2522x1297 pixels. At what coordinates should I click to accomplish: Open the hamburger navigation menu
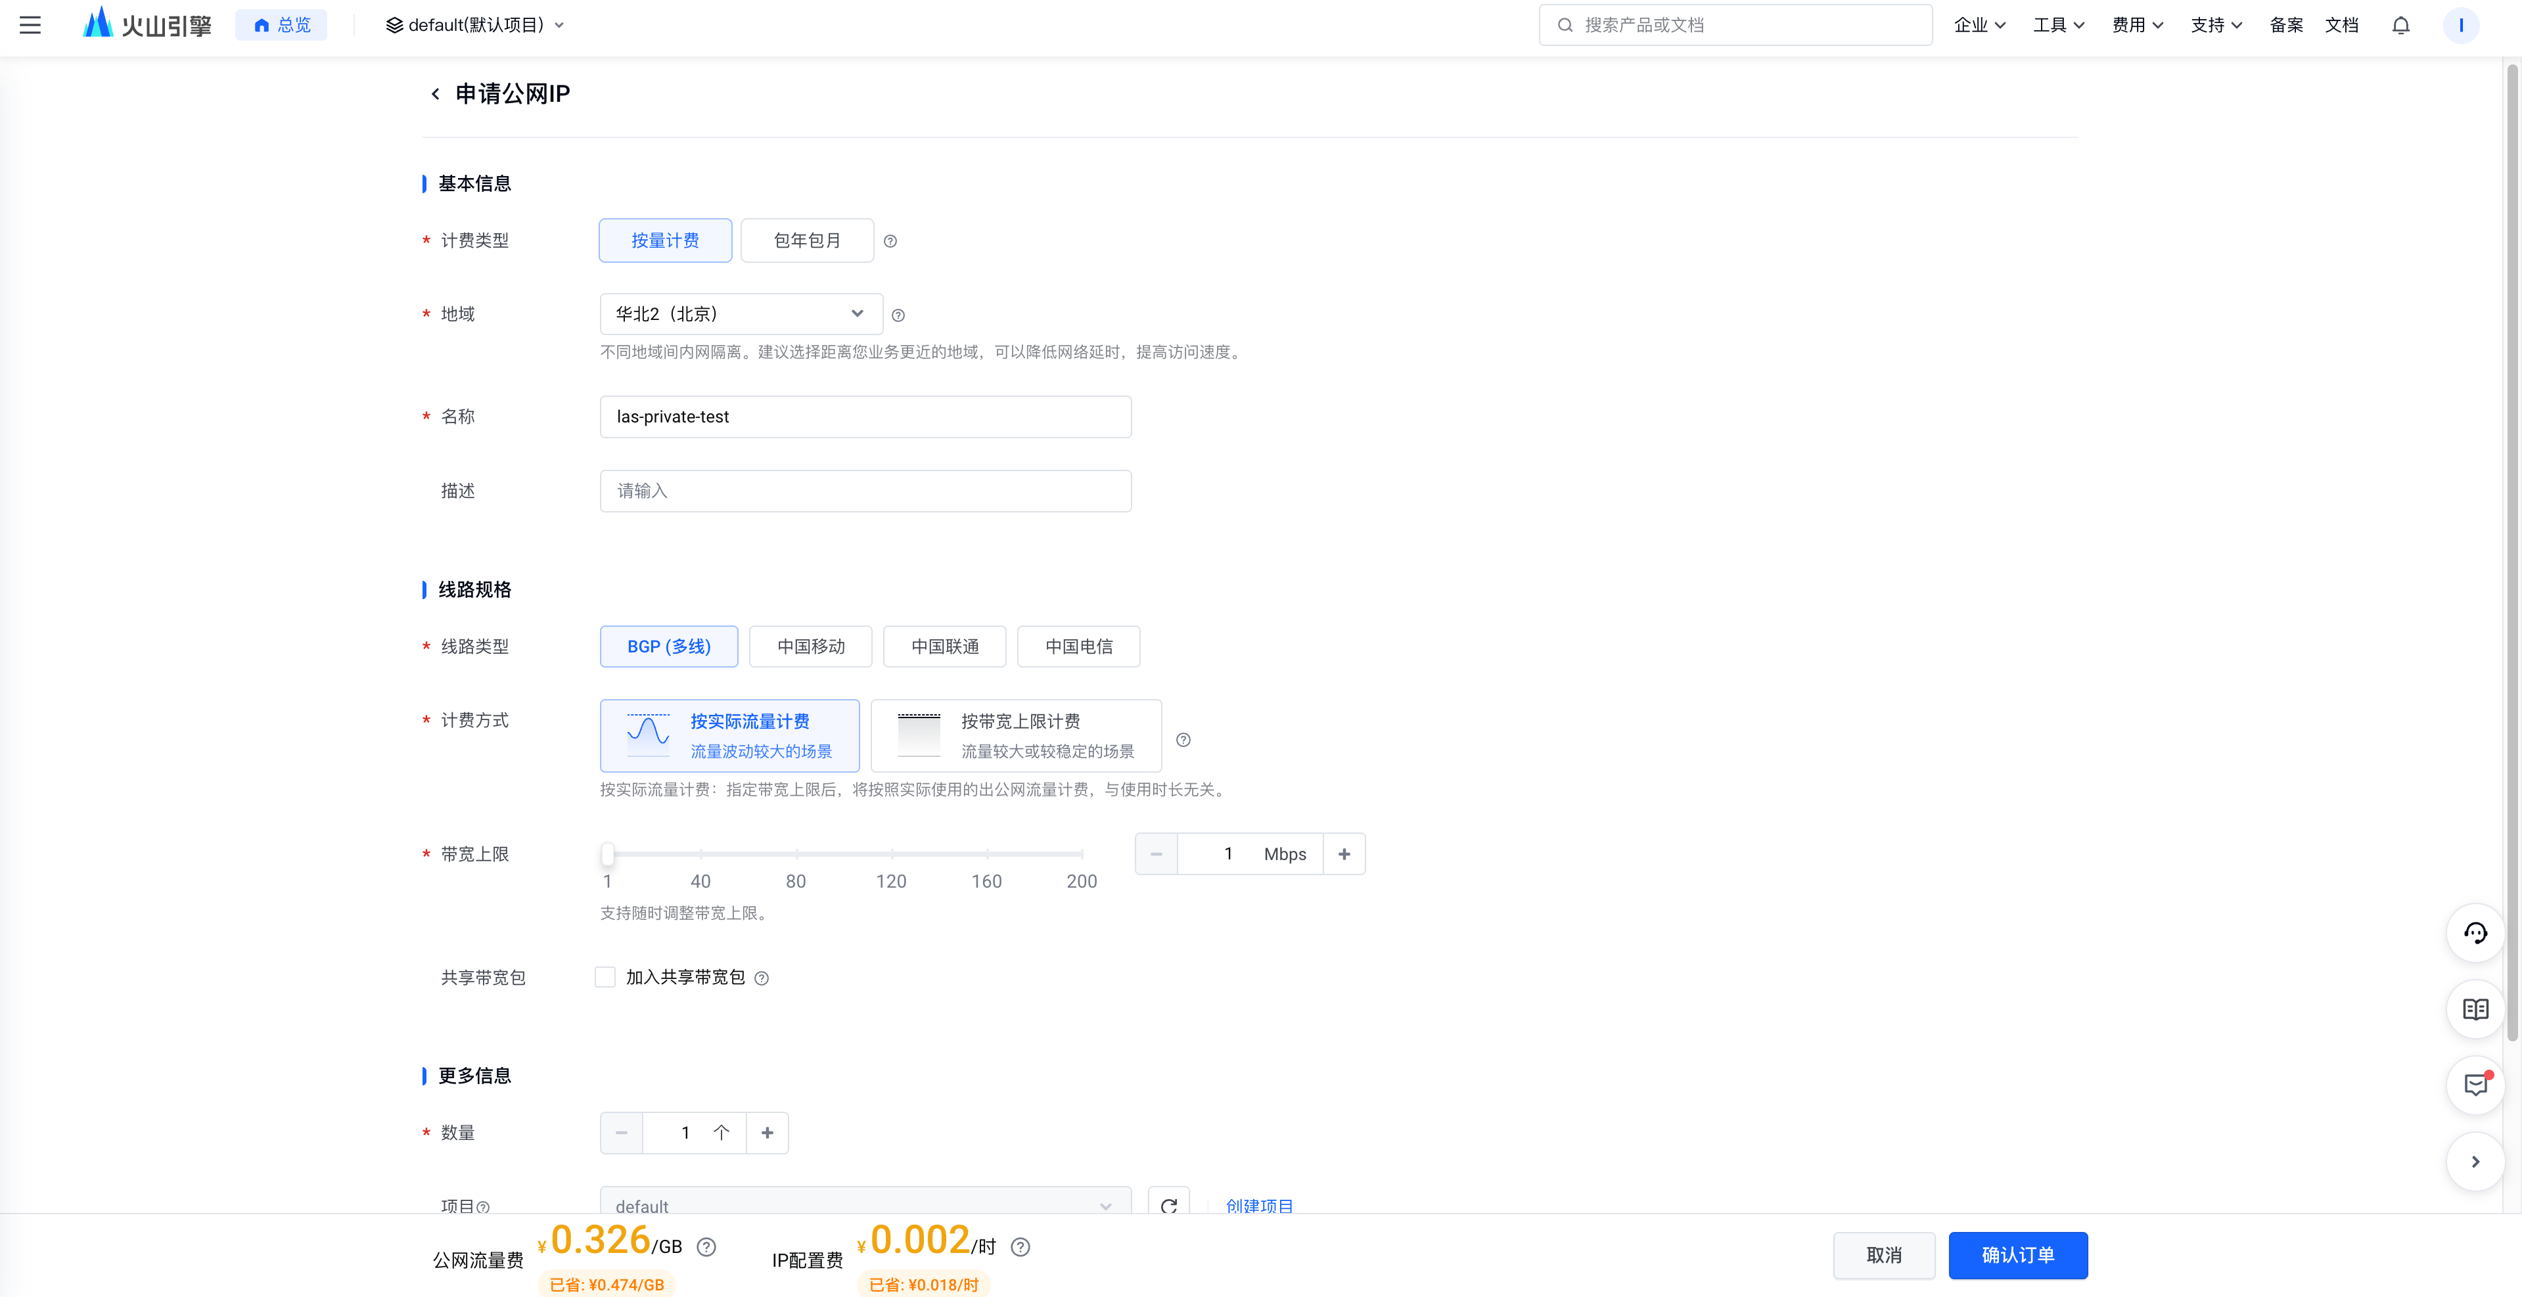click(30, 26)
